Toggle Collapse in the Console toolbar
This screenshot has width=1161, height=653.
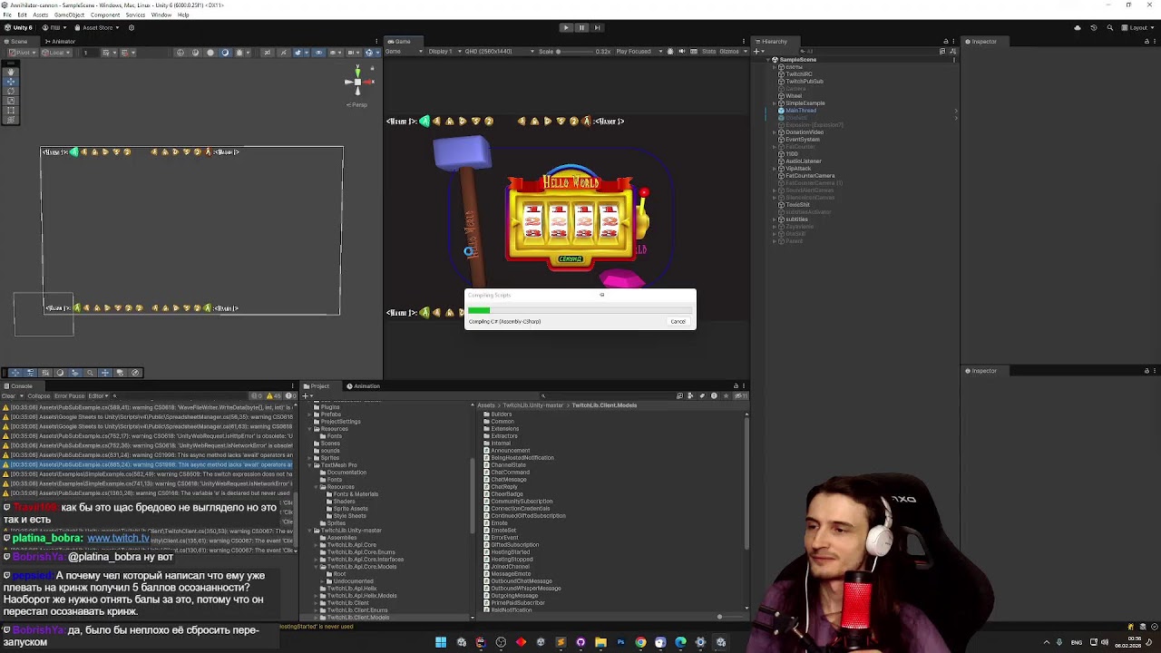click(x=39, y=396)
